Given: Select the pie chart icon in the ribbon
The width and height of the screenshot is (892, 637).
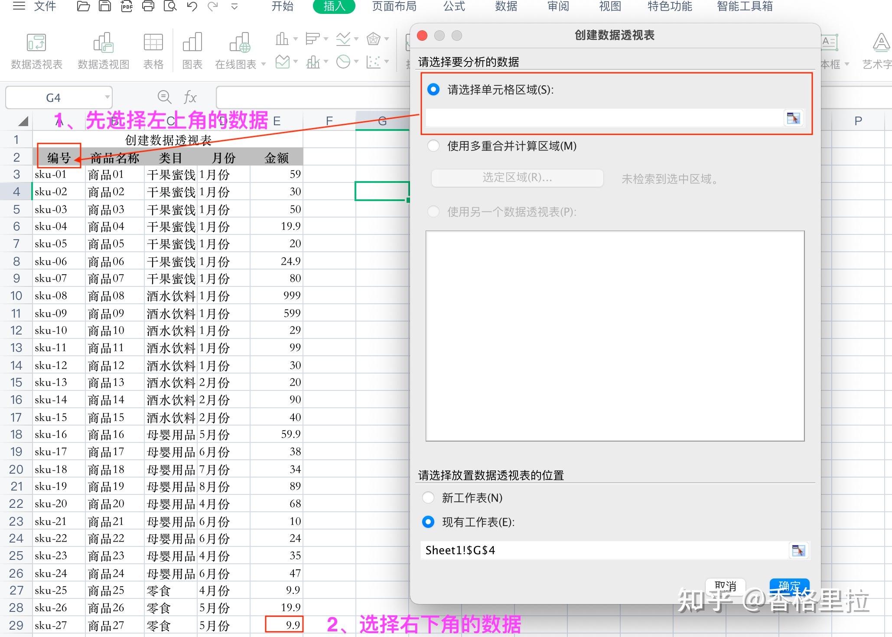Looking at the screenshot, I should 343,62.
